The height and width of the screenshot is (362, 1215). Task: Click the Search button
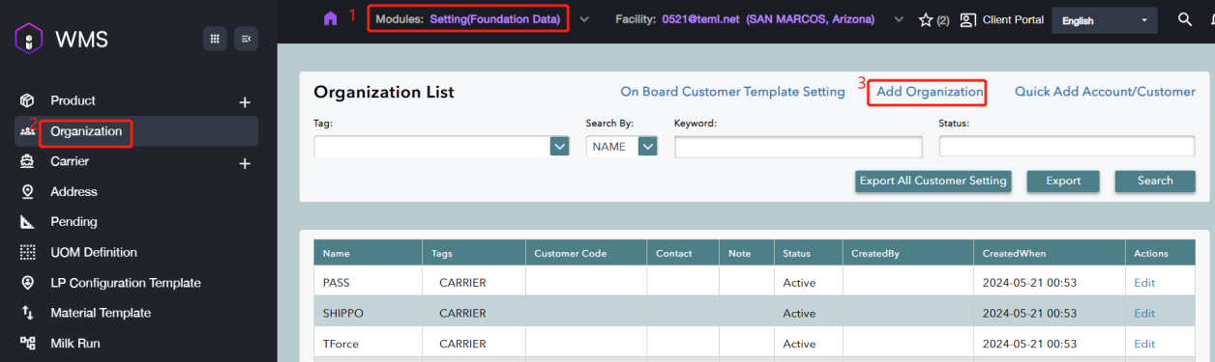[1155, 181]
